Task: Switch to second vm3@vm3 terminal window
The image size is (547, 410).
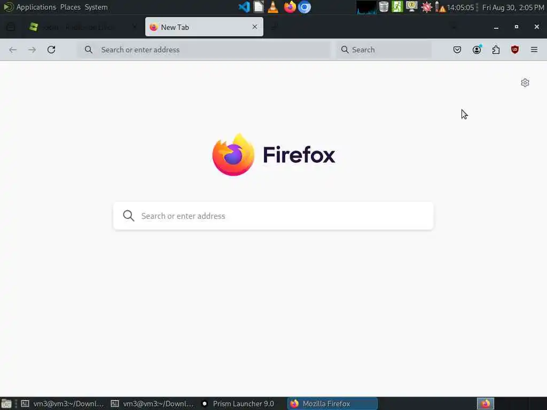Action: point(152,404)
